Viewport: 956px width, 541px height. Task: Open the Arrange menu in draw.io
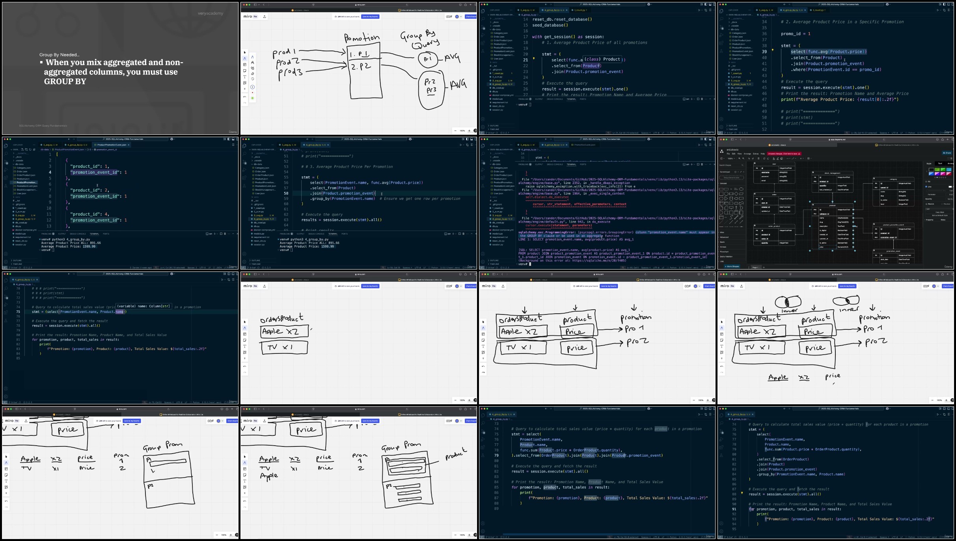point(747,154)
